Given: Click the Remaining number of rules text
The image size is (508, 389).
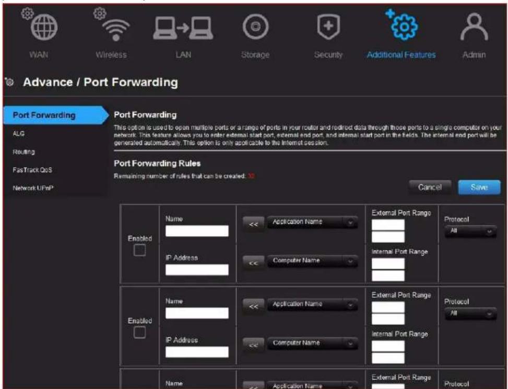Looking at the screenshot, I should [184, 176].
